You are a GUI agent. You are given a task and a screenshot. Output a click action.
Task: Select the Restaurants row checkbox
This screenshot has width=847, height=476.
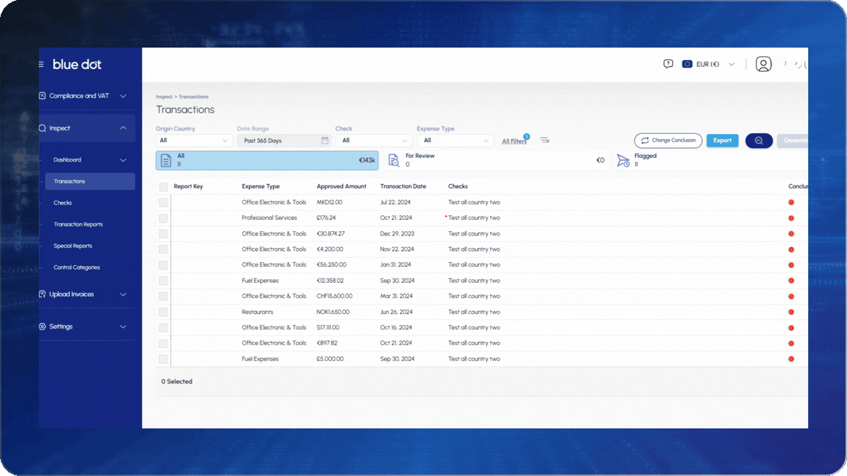click(164, 312)
